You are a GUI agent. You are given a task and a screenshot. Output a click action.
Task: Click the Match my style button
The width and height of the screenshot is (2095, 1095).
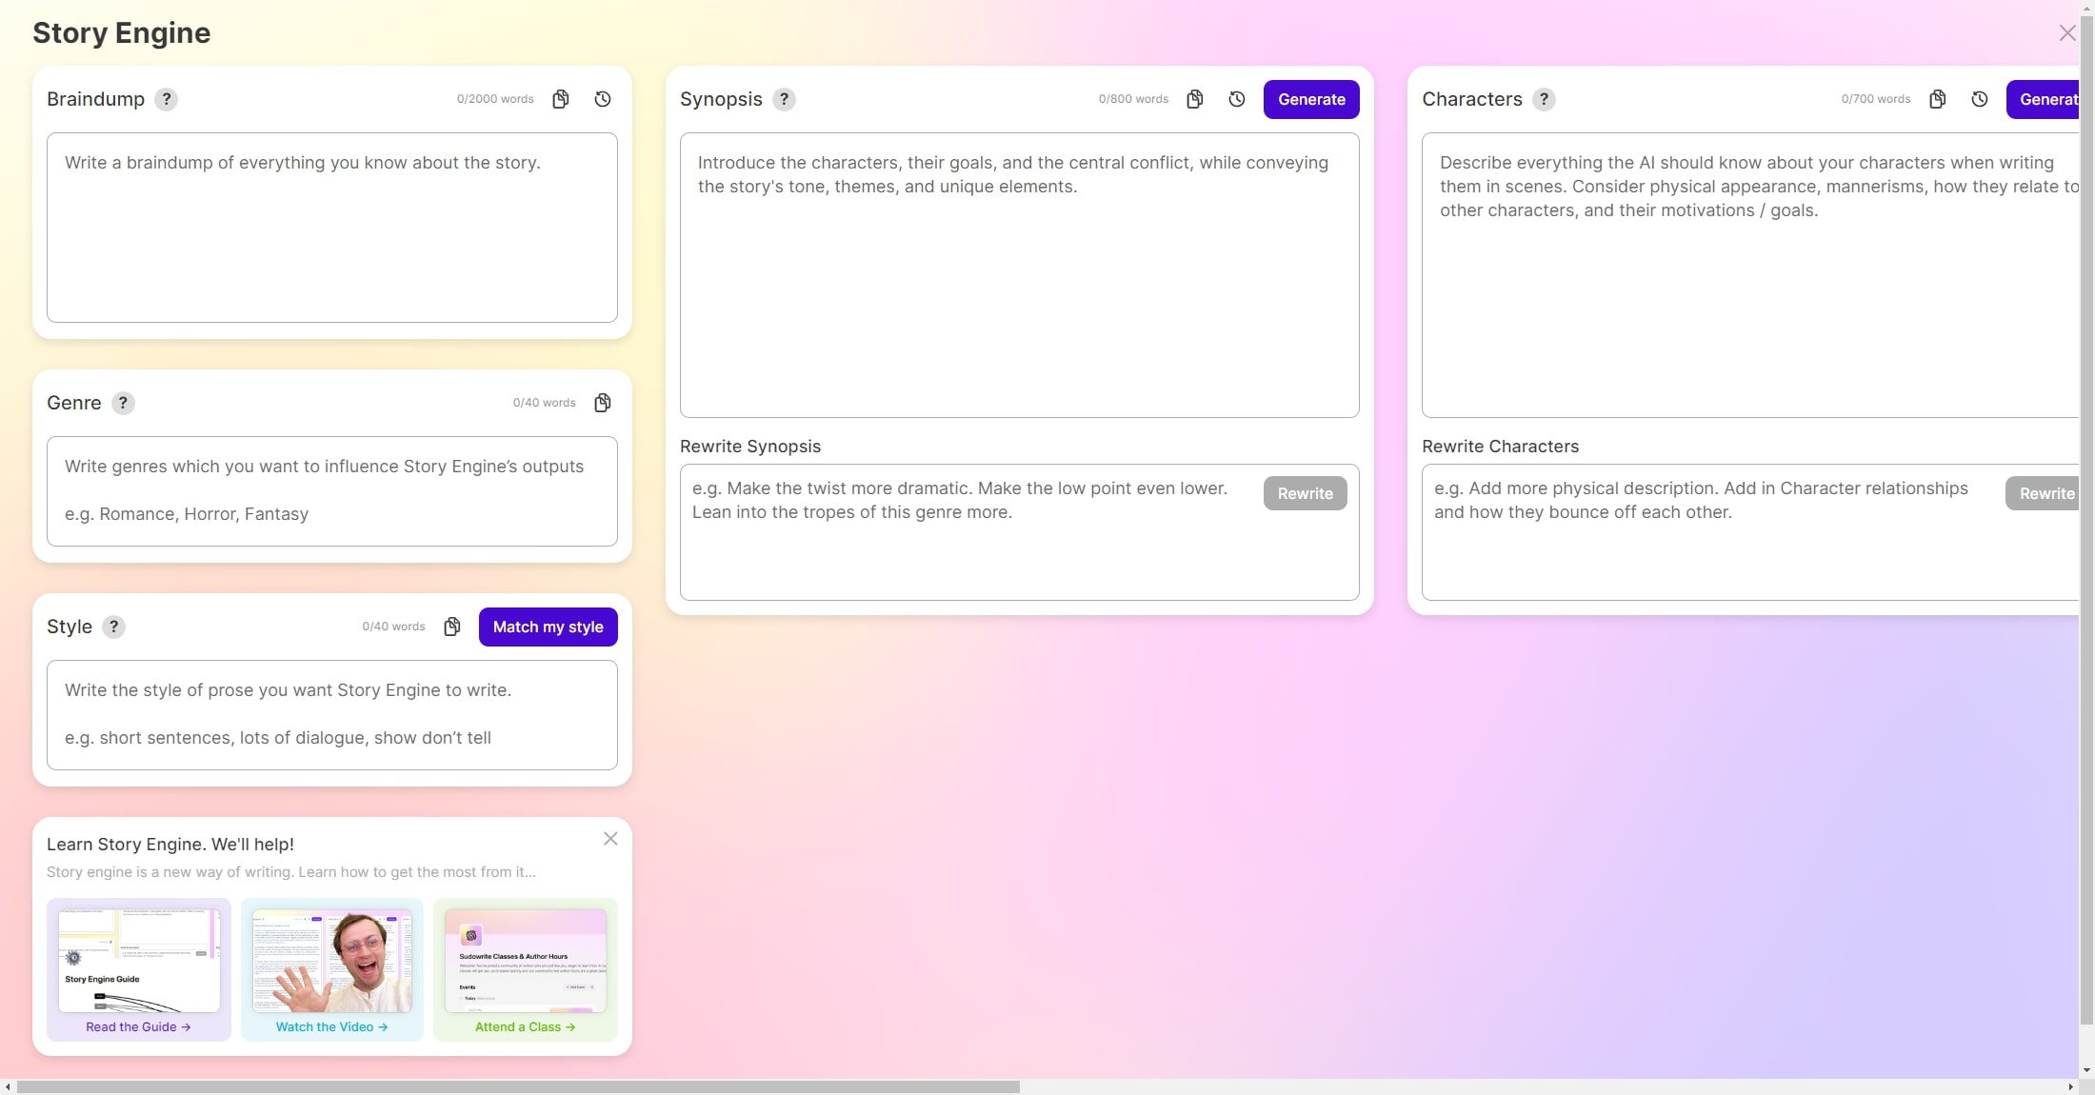coord(548,627)
